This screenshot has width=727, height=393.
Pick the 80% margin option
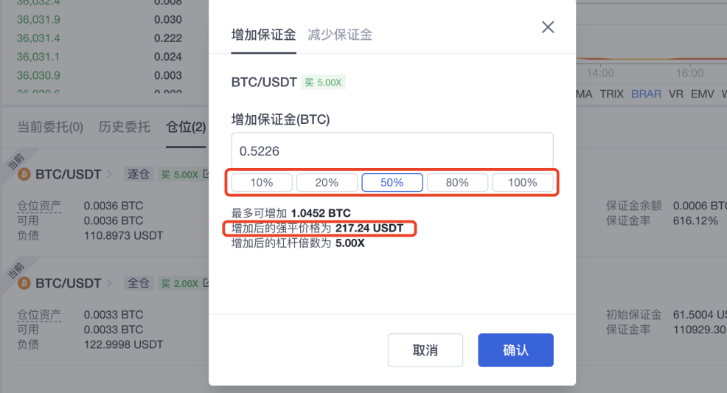(x=457, y=183)
